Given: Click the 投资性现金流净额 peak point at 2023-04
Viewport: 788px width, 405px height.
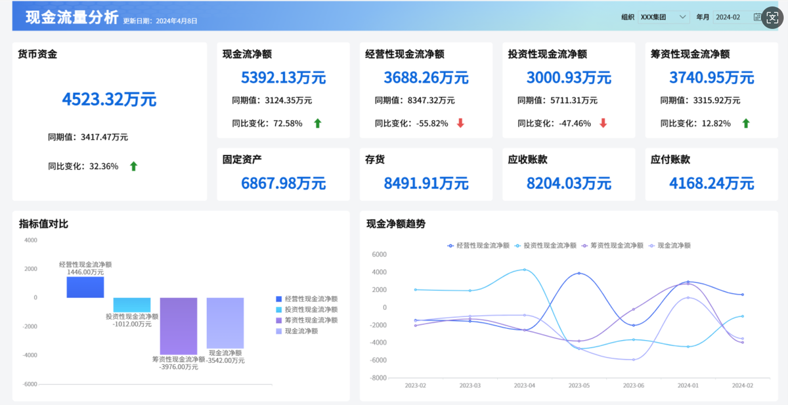Looking at the screenshot, I should click(524, 270).
